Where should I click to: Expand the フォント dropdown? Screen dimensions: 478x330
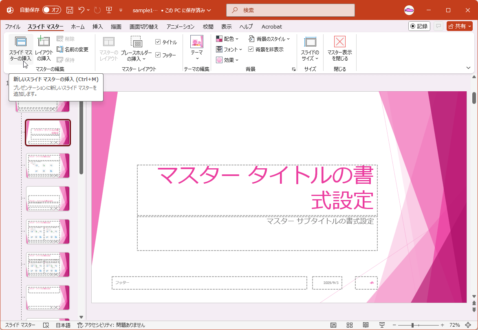click(x=228, y=49)
